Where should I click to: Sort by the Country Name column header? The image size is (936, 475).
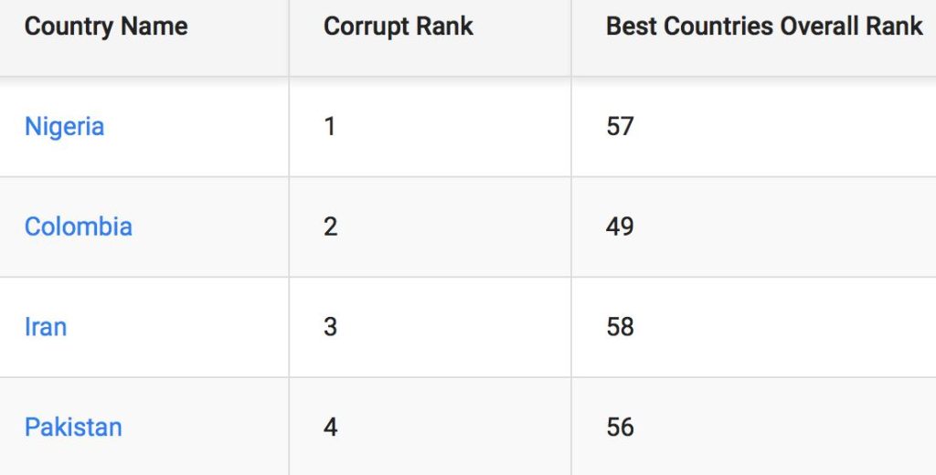click(x=106, y=26)
